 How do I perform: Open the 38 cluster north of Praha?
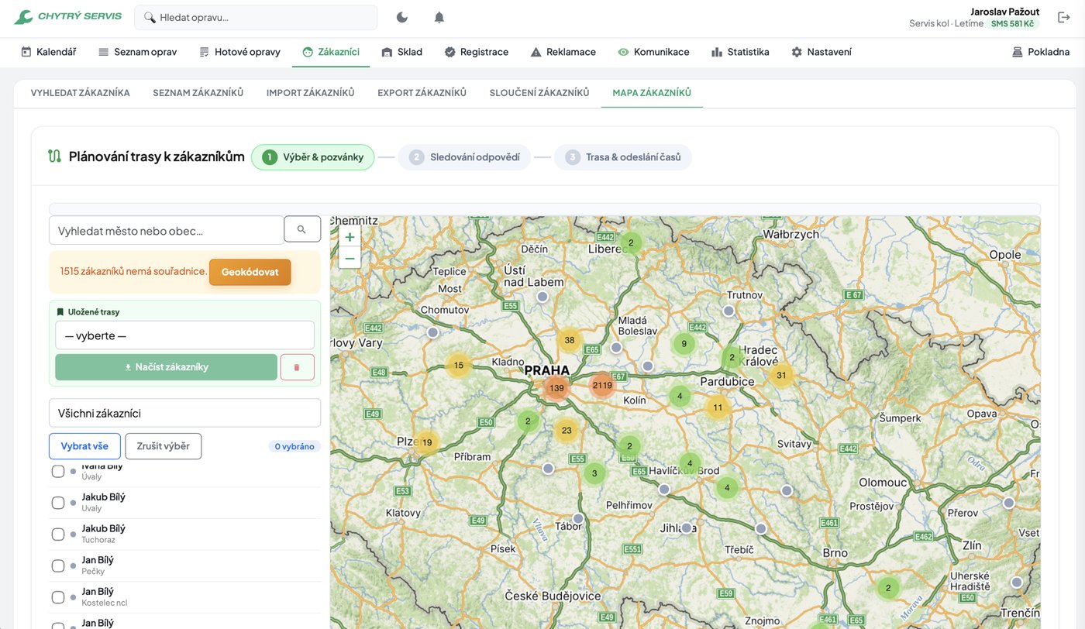coord(570,340)
